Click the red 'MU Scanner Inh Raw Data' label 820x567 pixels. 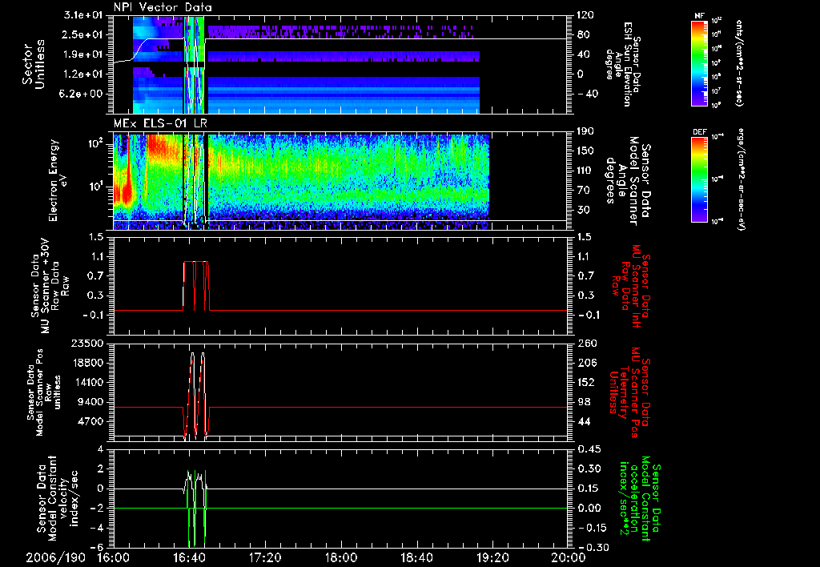pos(629,286)
